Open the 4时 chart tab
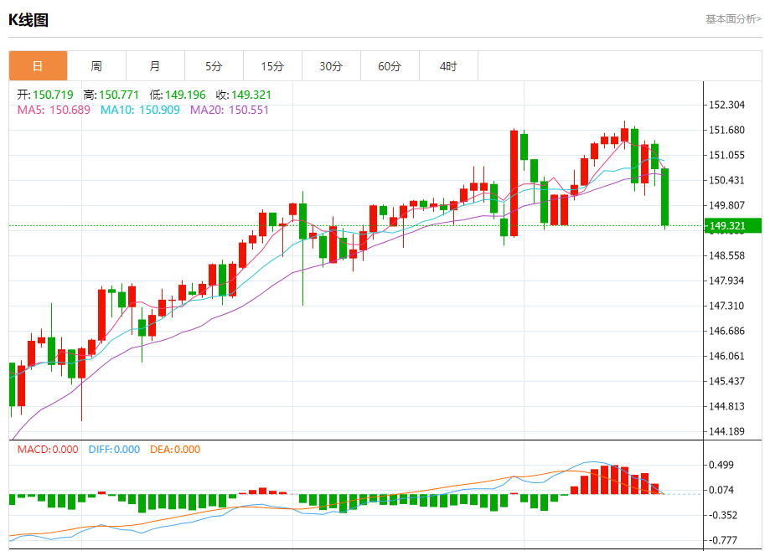770x551 pixels. click(x=448, y=66)
